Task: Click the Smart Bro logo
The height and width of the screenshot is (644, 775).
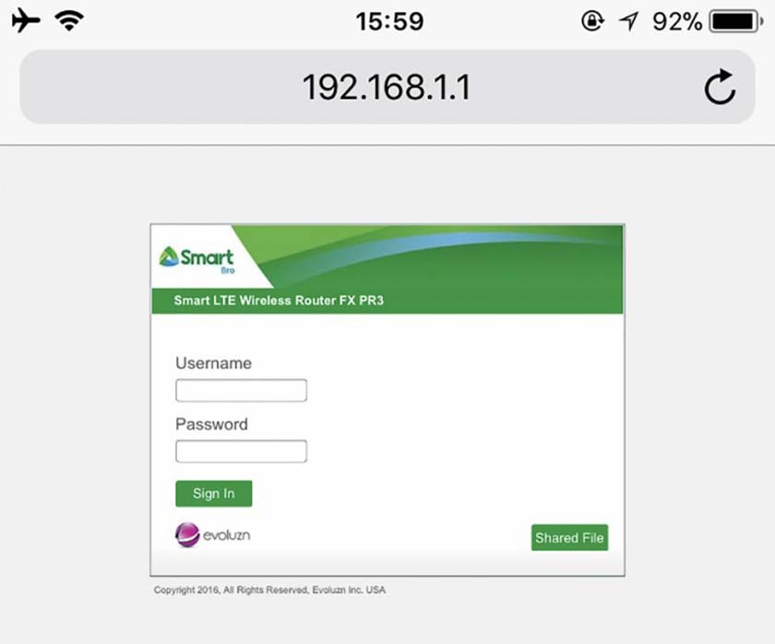Action: 197,259
